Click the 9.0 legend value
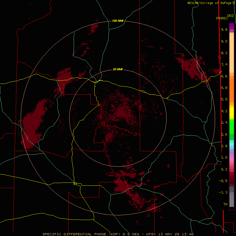236x236 pixels. point(224,41)
